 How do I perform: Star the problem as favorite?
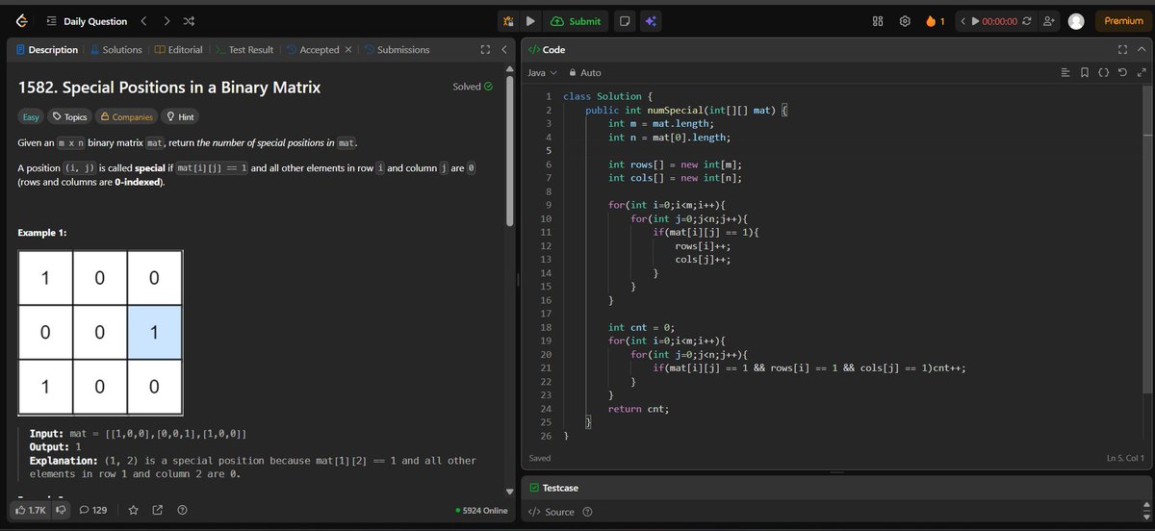[134, 510]
